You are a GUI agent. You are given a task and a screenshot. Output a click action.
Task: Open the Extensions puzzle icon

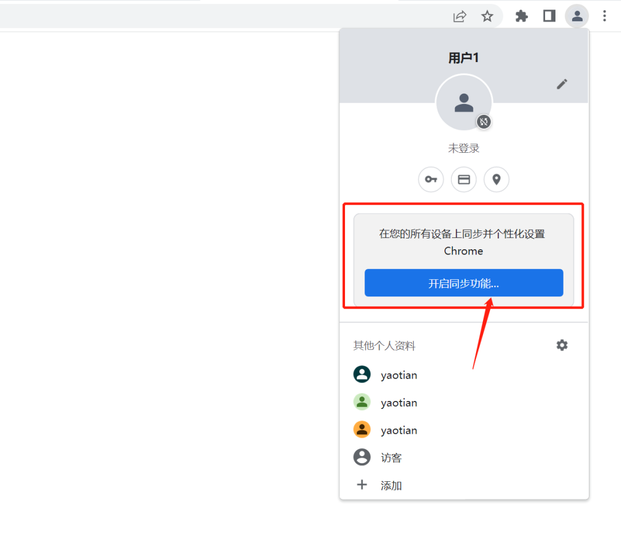click(521, 16)
